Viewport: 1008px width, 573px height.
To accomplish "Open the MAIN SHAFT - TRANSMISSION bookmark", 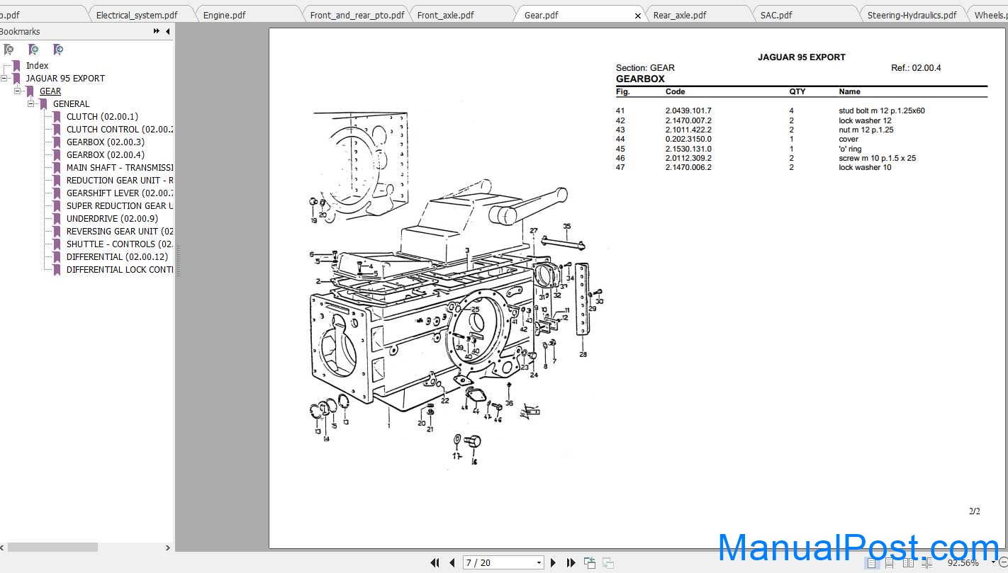I will (120, 168).
